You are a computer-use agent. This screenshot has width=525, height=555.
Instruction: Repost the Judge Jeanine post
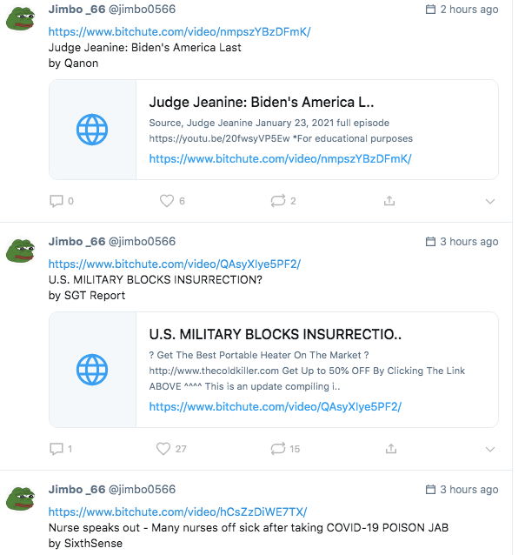coord(278,201)
